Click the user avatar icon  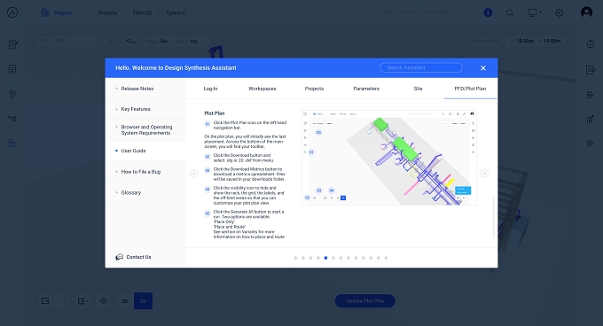pos(586,12)
